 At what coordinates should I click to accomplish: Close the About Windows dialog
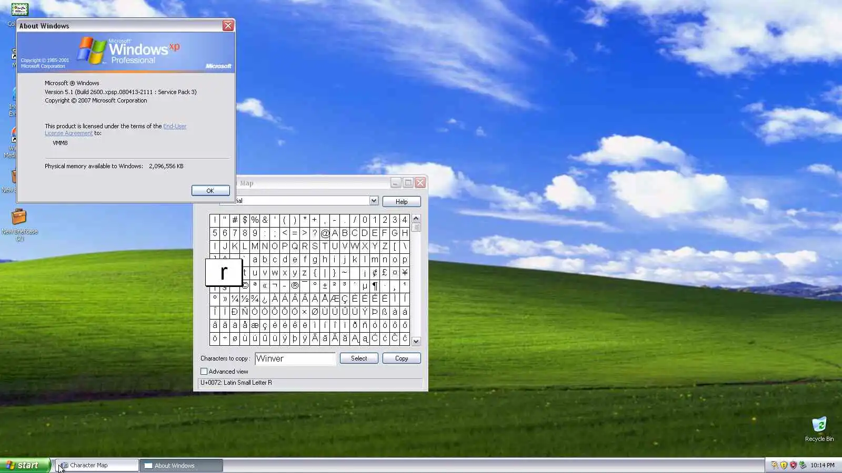[x=228, y=25]
